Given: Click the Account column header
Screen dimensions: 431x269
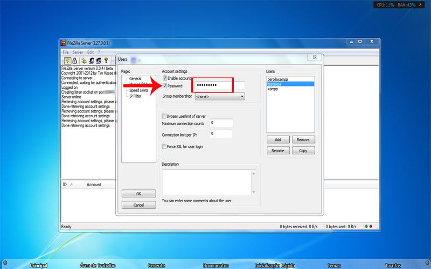Looking at the screenshot, I should click(x=94, y=185).
